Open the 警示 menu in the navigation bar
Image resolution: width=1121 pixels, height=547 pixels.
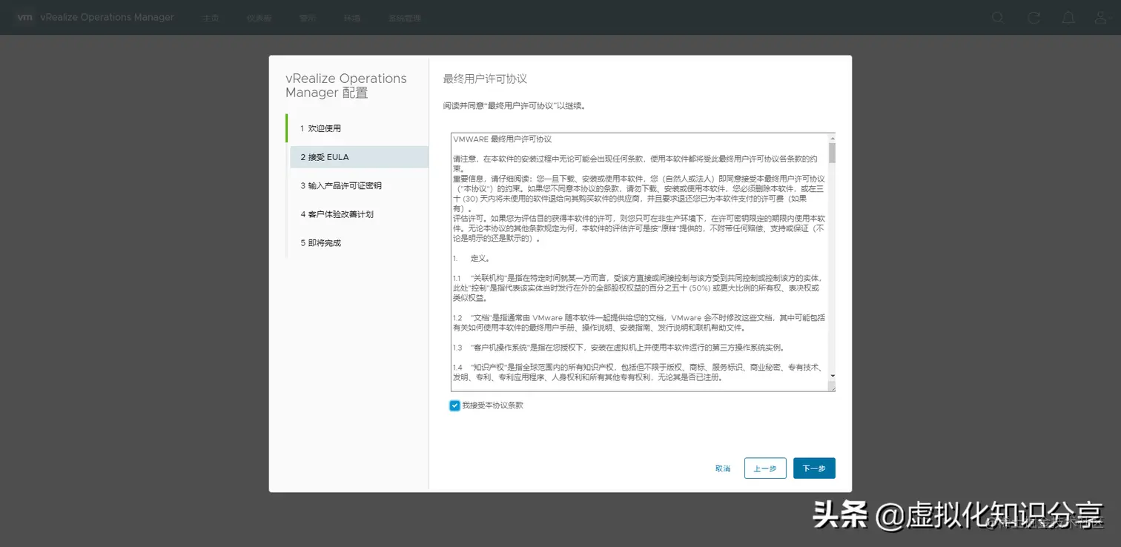coord(307,17)
